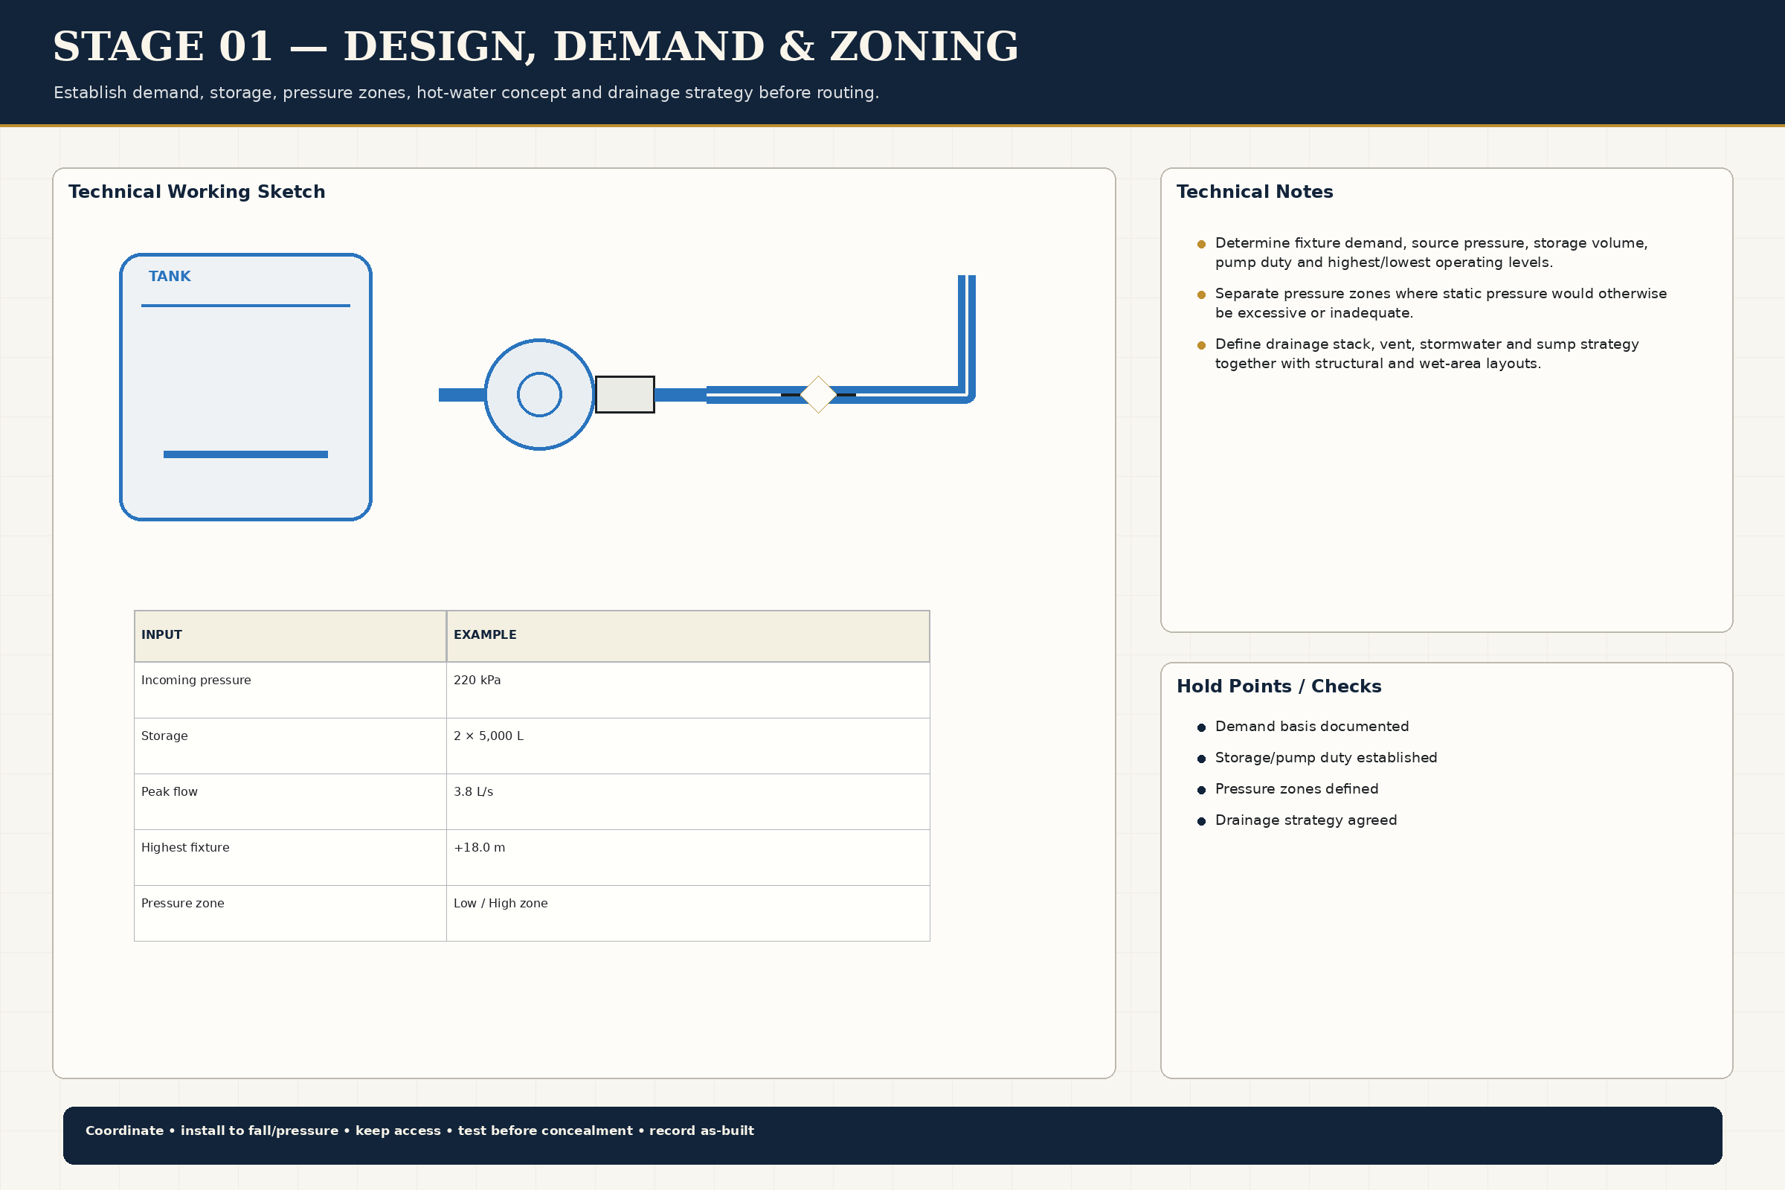Viewport: 1785px width, 1190px height.
Task: Click the Determine fixture demand note
Action: click(x=1430, y=253)
